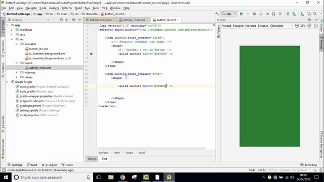The width and height of the screenshot is (324, 182).
Task: Collapse the Gradle Scripts node
Action: (x=7, y=82)
